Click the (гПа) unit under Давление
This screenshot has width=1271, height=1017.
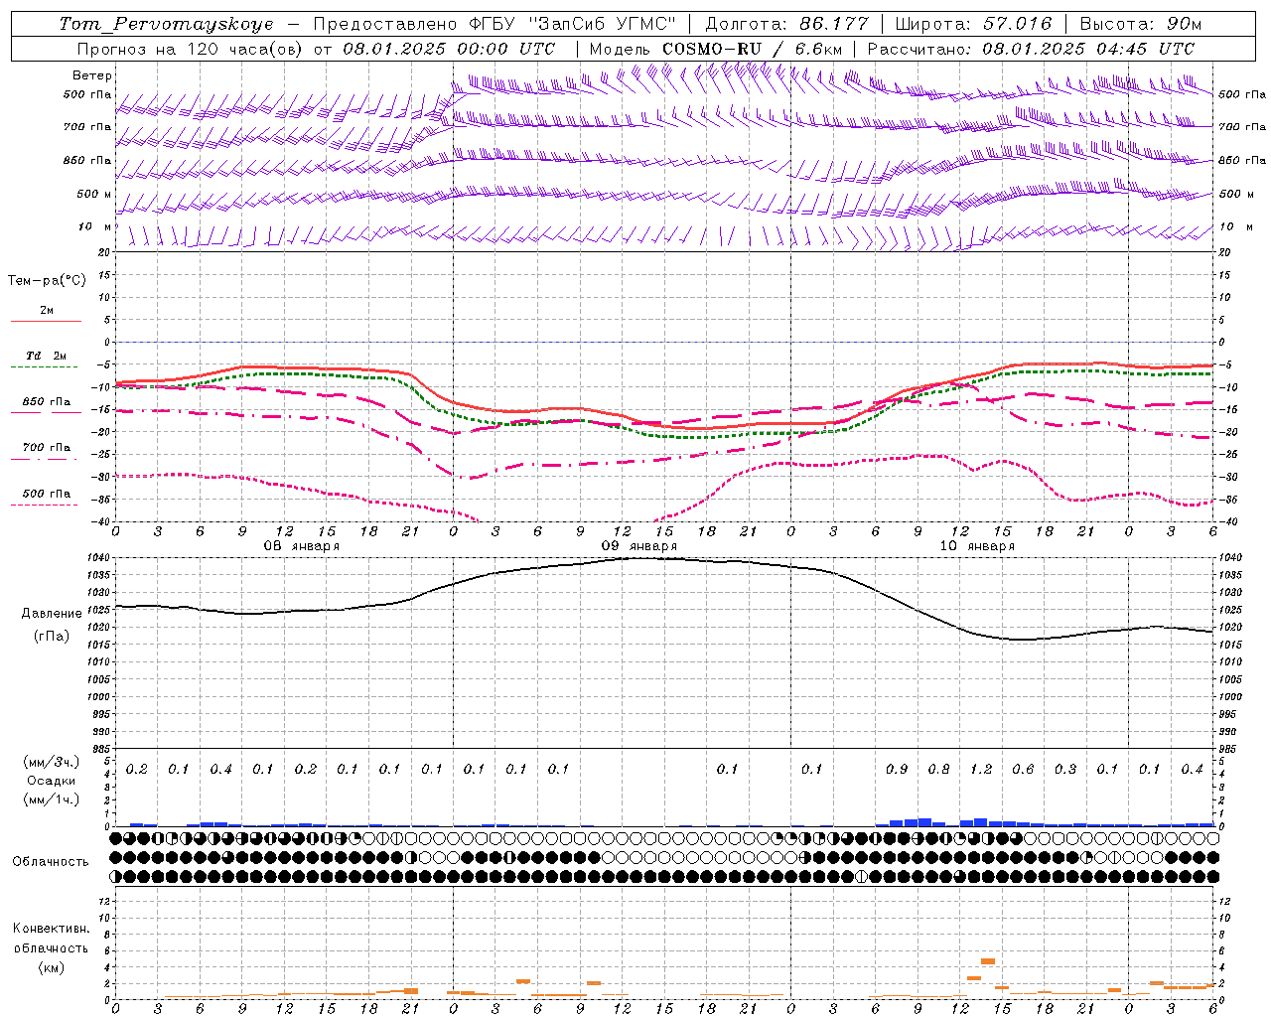[52, 637]
